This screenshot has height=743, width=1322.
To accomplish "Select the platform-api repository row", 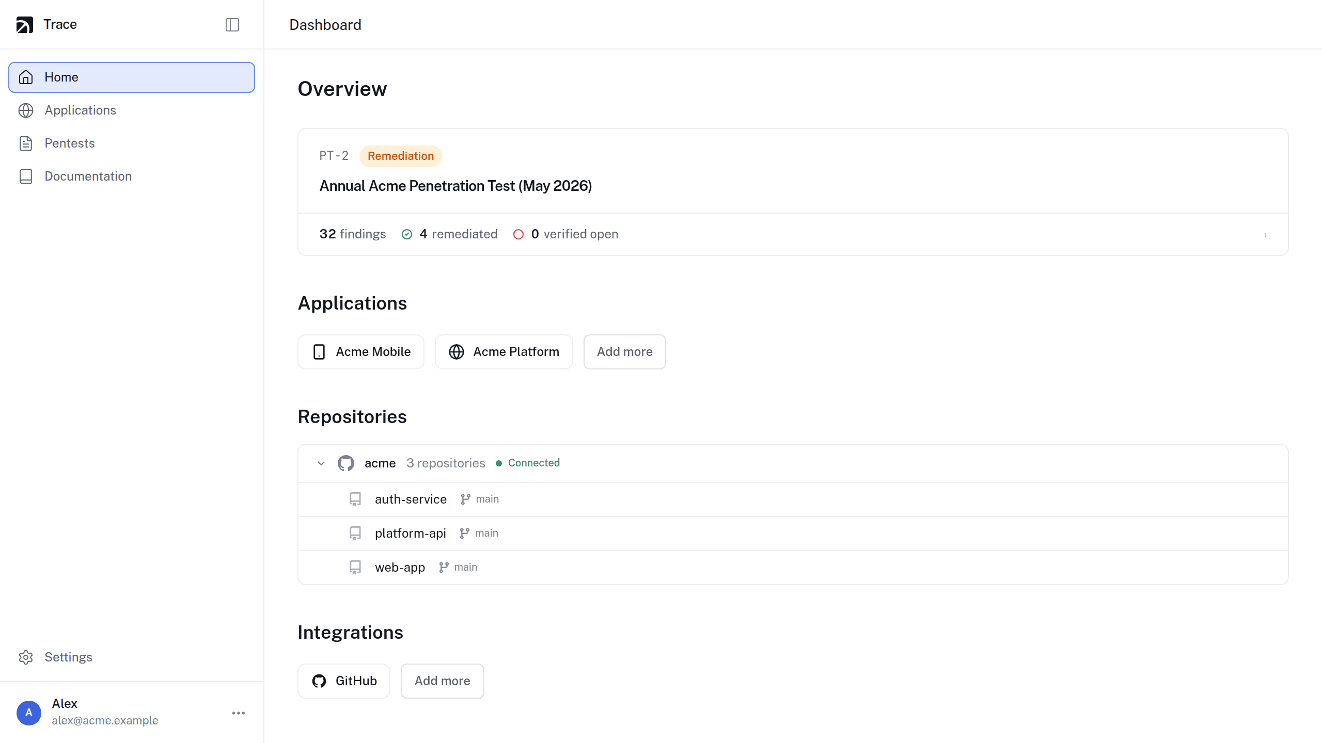I will tap(793, 534).
